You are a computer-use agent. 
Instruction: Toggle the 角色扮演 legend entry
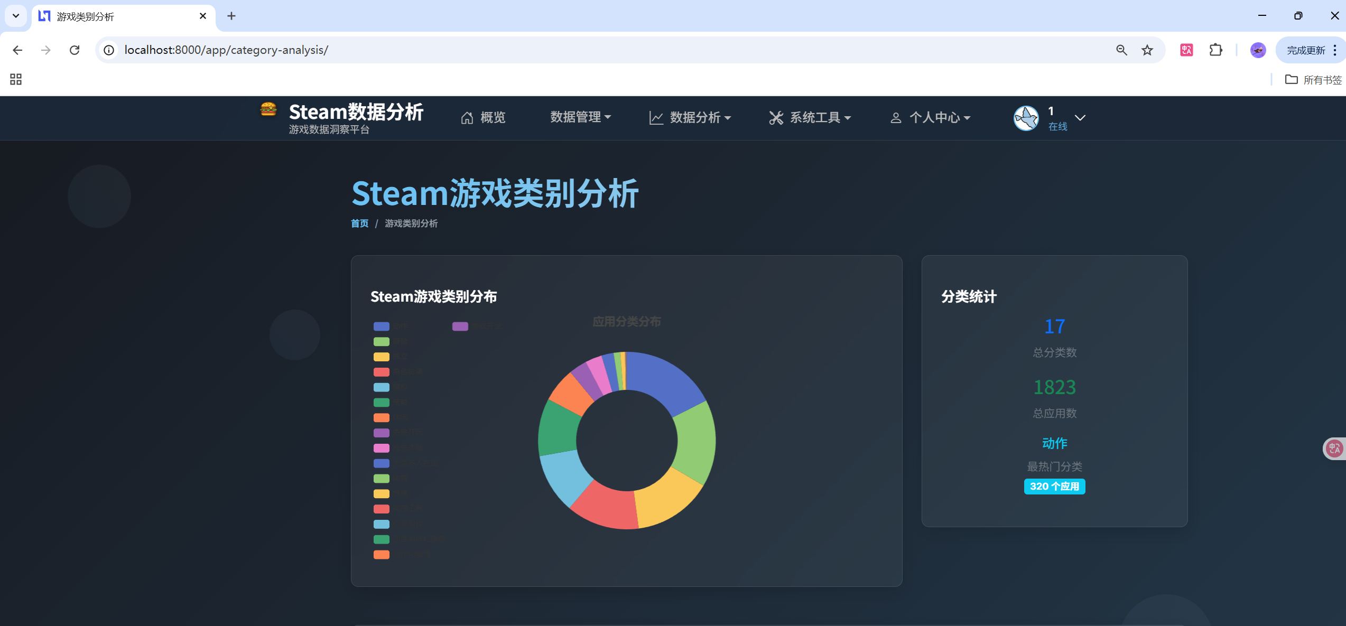pyautogui.click(x=398, y=372)
